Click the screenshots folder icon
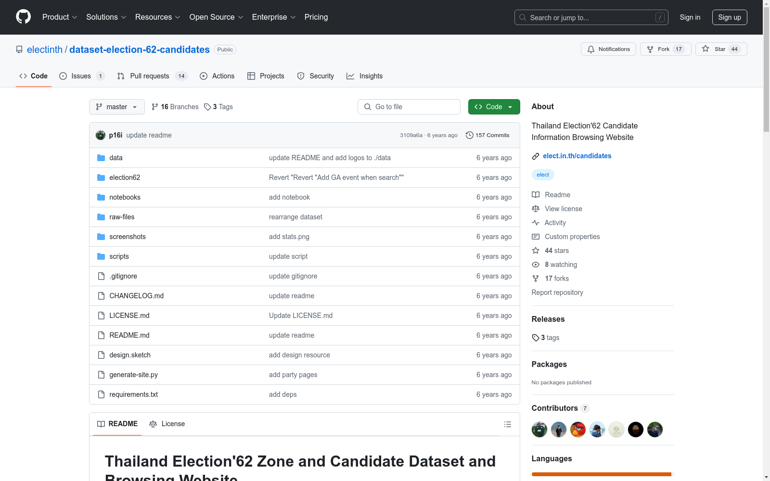The image size is (770, 481). coord(101,237)
